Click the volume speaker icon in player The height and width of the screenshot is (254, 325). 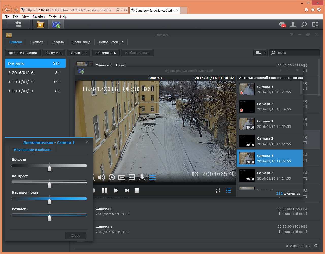(x=102, y=177)
